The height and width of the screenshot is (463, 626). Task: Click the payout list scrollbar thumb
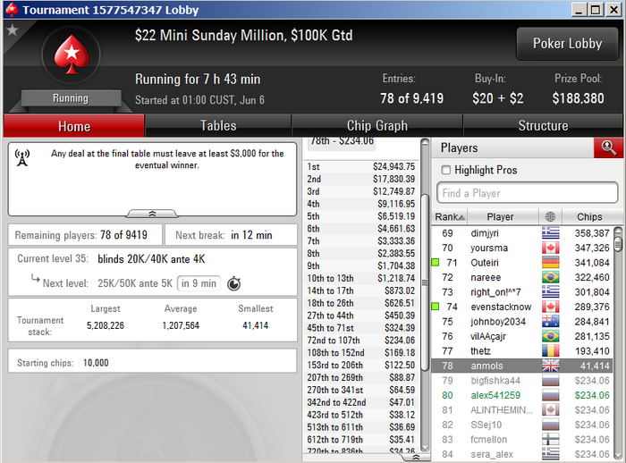coord(425,282)
